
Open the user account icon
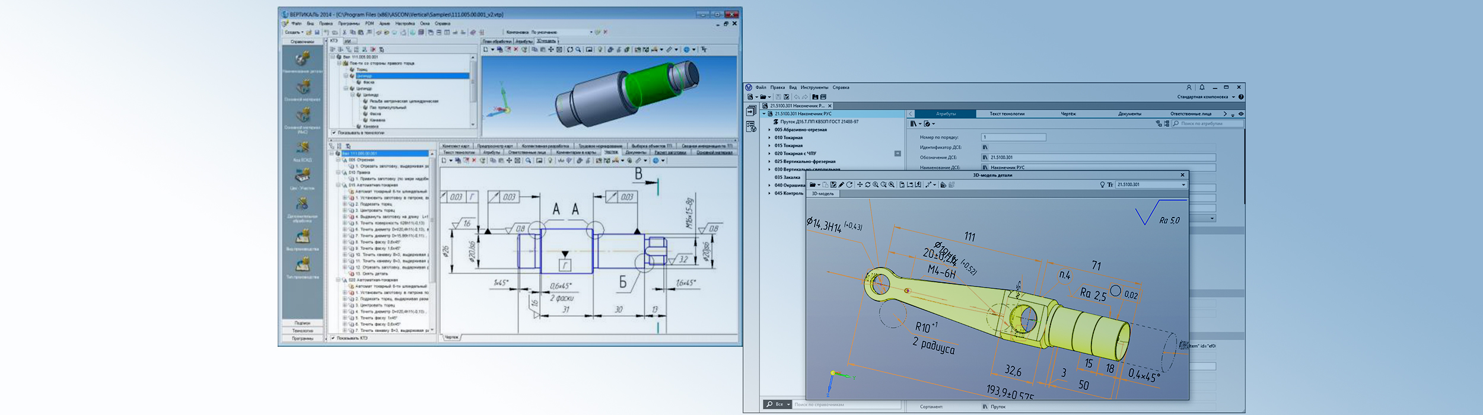tap(1188, 88)
